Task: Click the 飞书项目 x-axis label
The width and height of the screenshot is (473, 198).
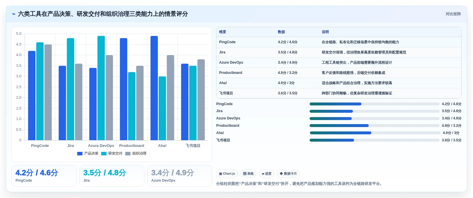Action: (193, 146)
